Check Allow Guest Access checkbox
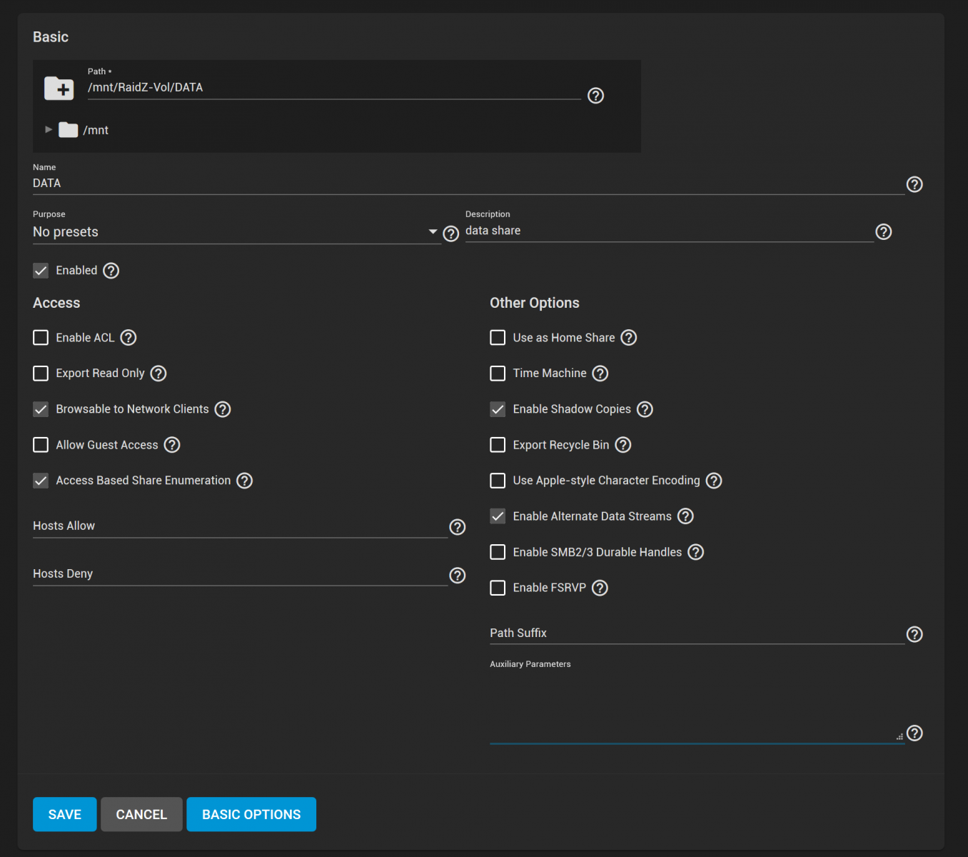Screen dimensions: 968x857 click(41, 445)
